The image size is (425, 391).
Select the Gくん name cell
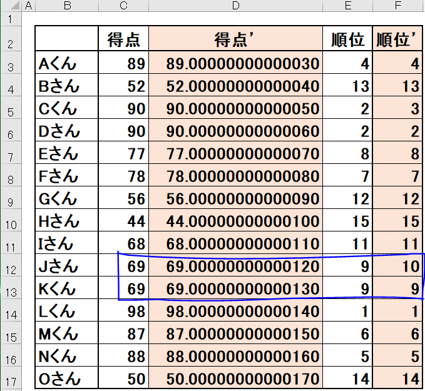click(67, 197)
